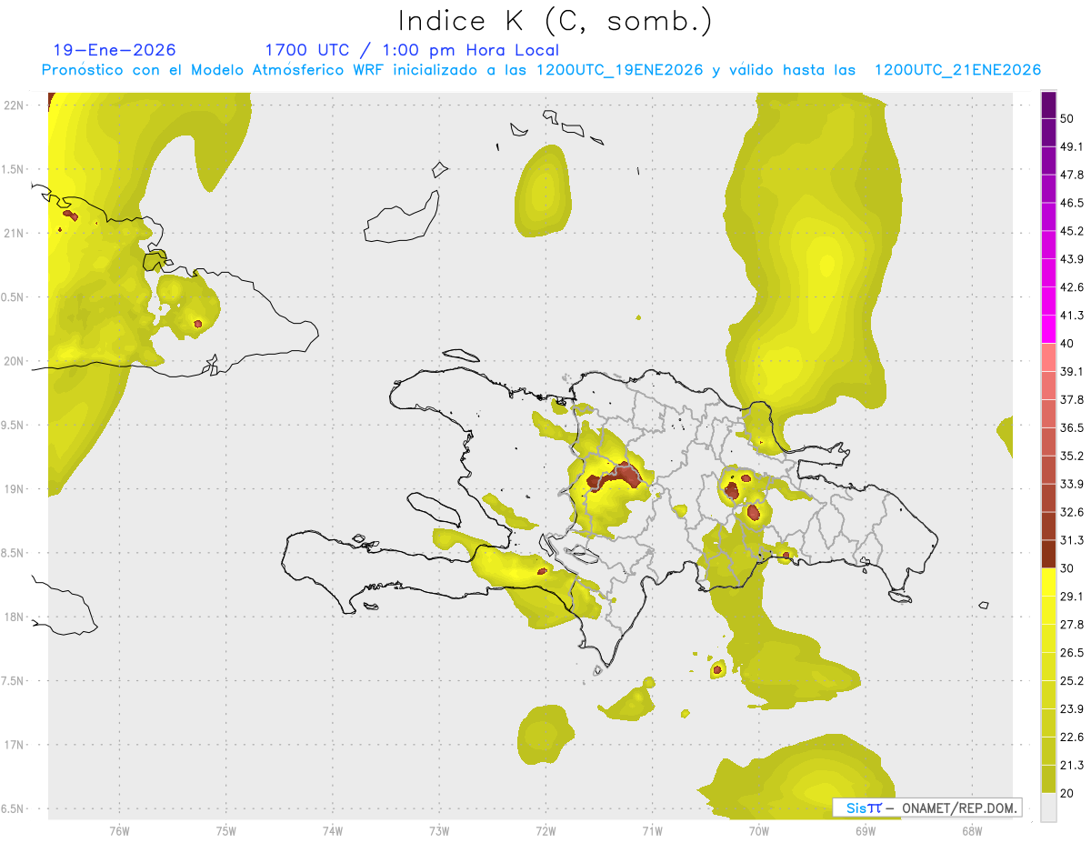Click the legend value '37.8'
This screenshot has height=843, width=1091.
1072,399
